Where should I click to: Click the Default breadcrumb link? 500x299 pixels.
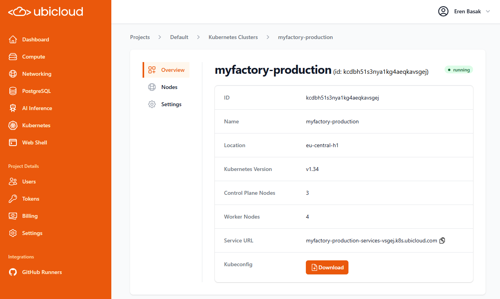coord(179,37)
